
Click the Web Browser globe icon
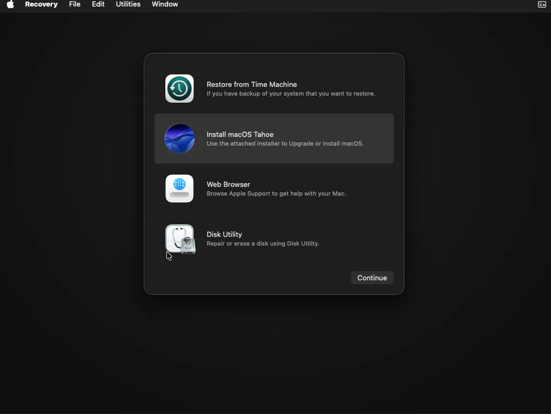coord(179,189)
